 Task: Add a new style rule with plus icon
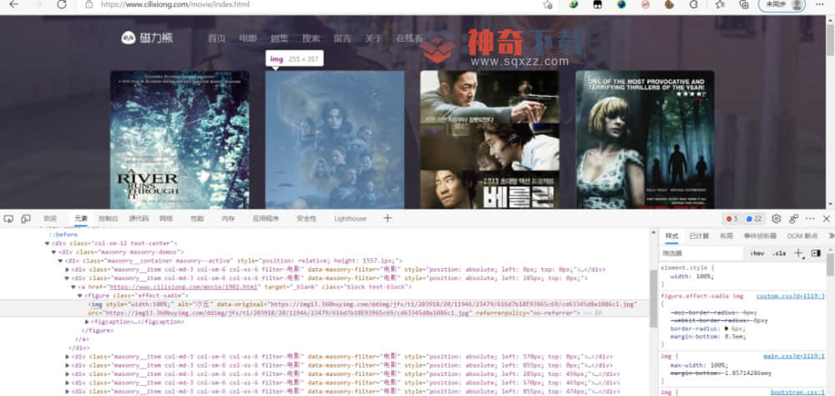pos(798,253)
